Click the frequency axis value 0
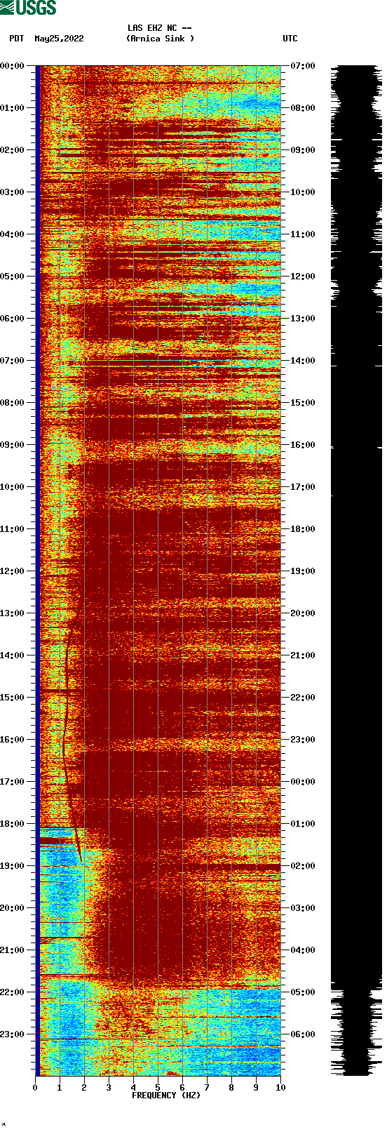 pos(35,1087)
